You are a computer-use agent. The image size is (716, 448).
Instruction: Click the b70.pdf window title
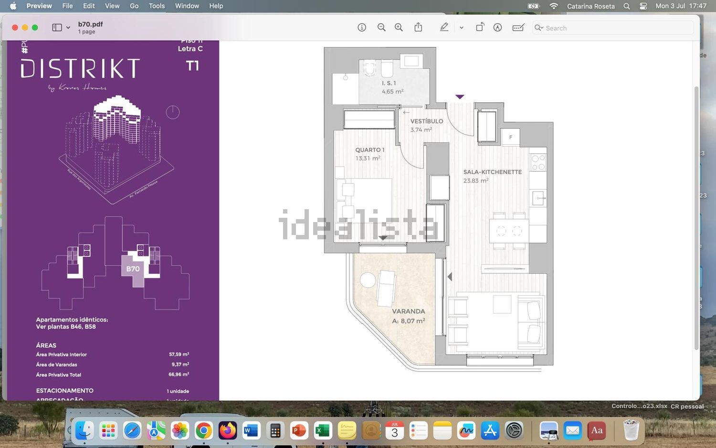click(91, 24)
